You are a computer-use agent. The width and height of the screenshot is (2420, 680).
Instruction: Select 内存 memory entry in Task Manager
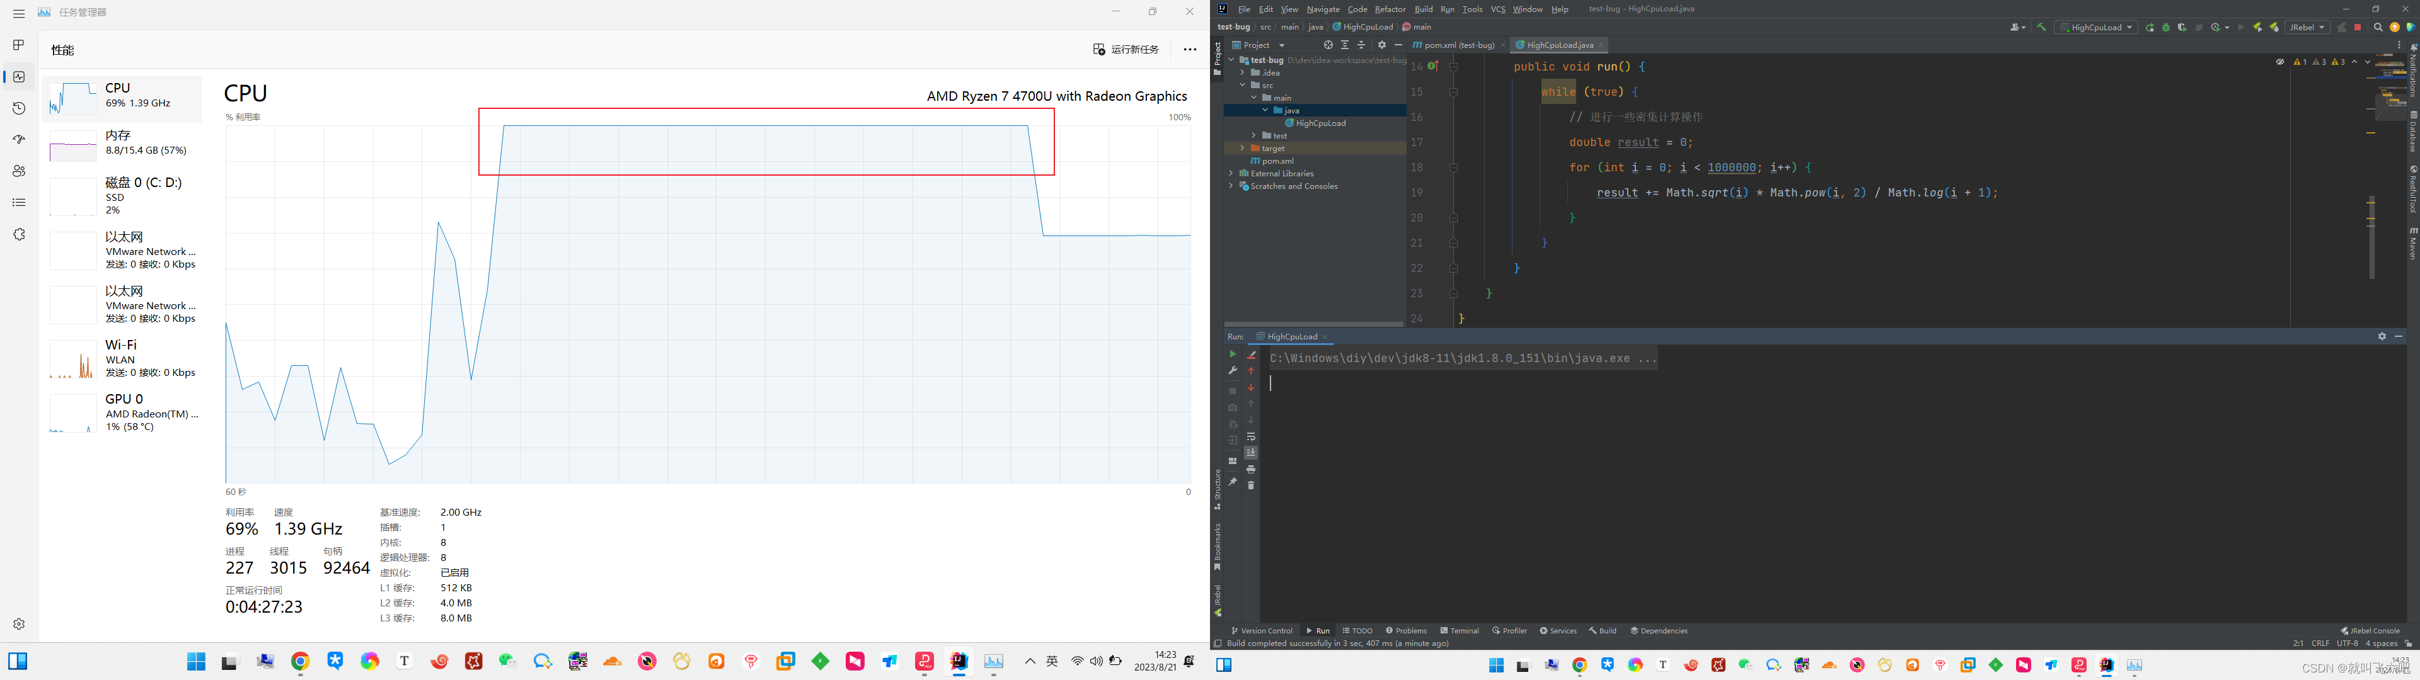coord(122,143)
